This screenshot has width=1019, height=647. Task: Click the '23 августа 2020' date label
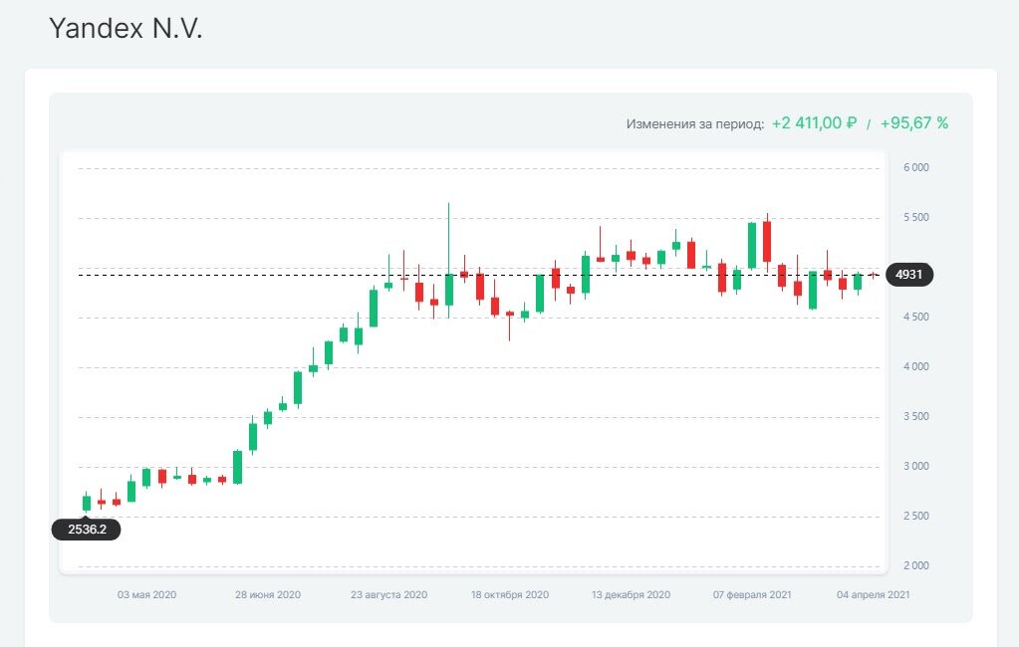388,594
